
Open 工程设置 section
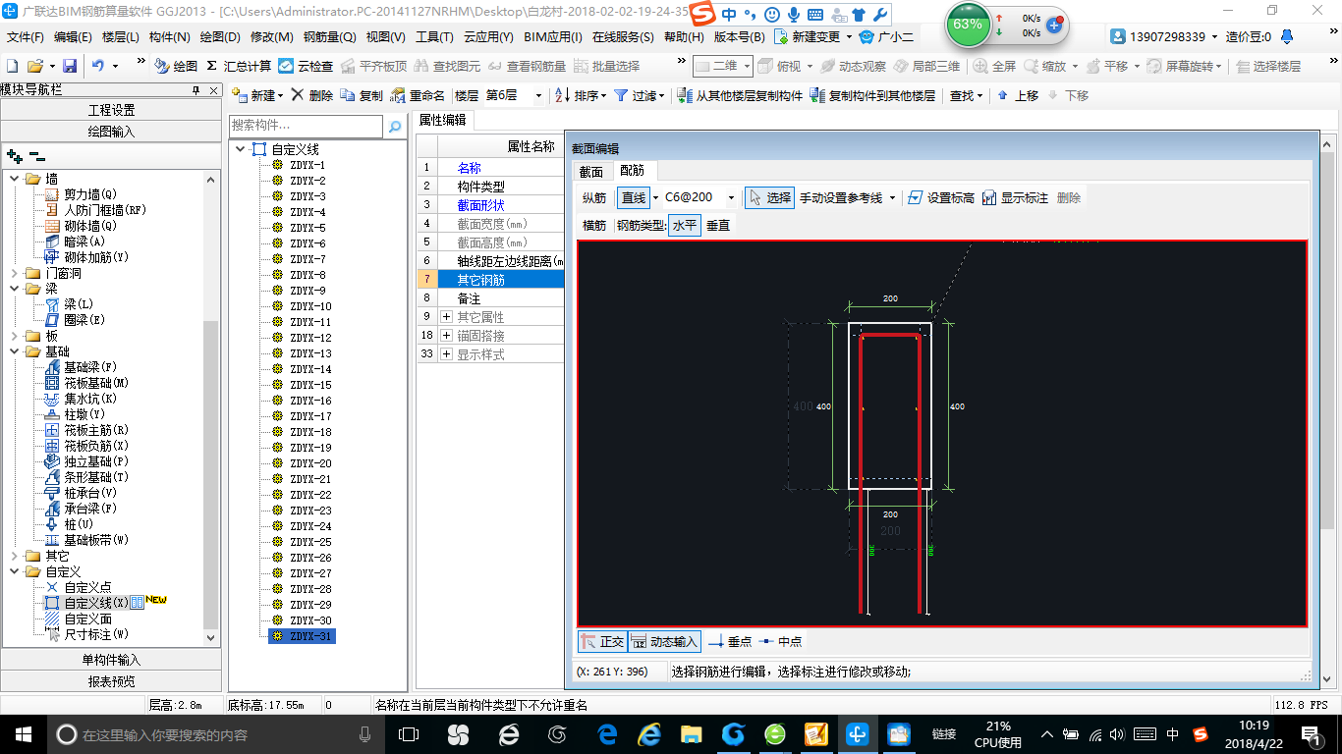tap(111, 110)
